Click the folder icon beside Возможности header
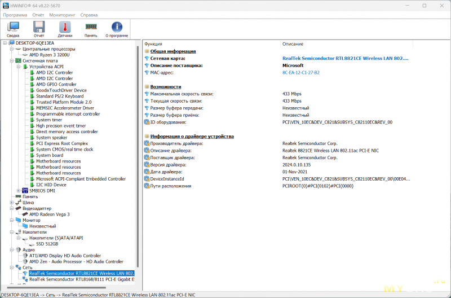 tap(147, 87)
